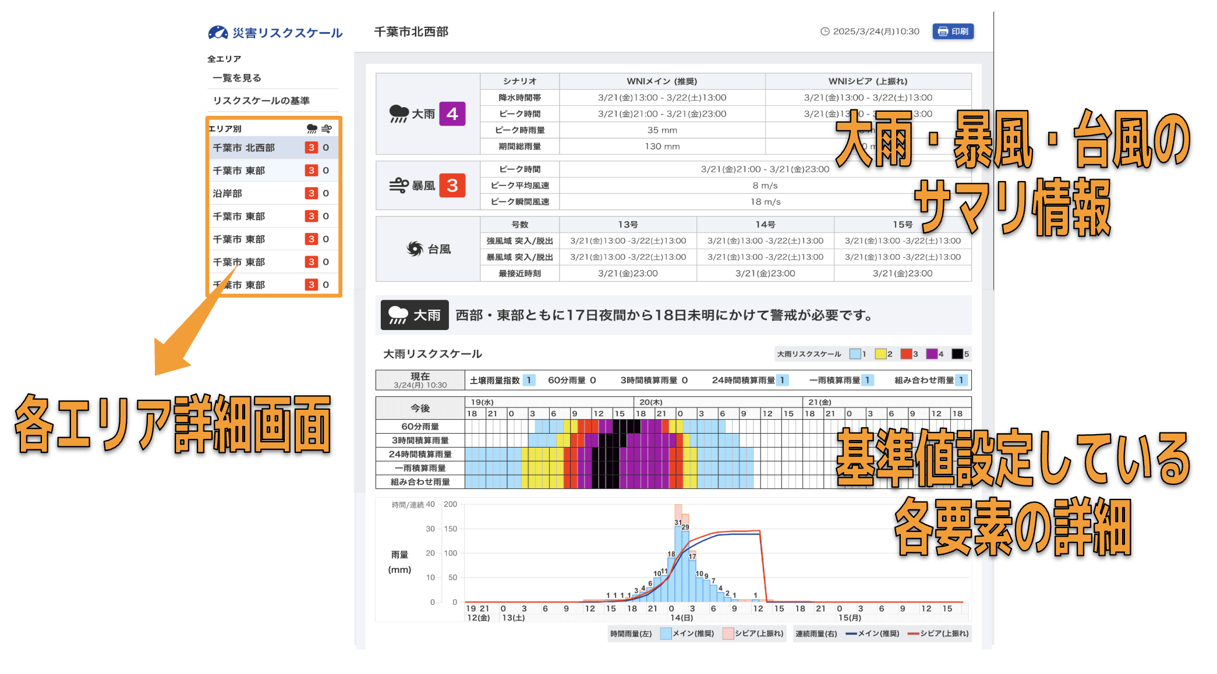Click the clock icon beside the date

coord(825,31)
